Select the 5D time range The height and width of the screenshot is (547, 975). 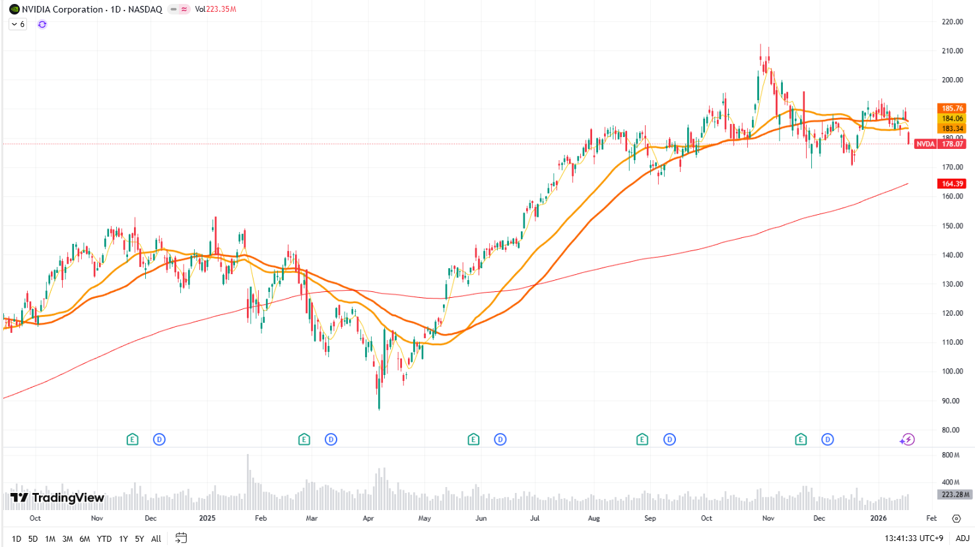coord(33,538)
